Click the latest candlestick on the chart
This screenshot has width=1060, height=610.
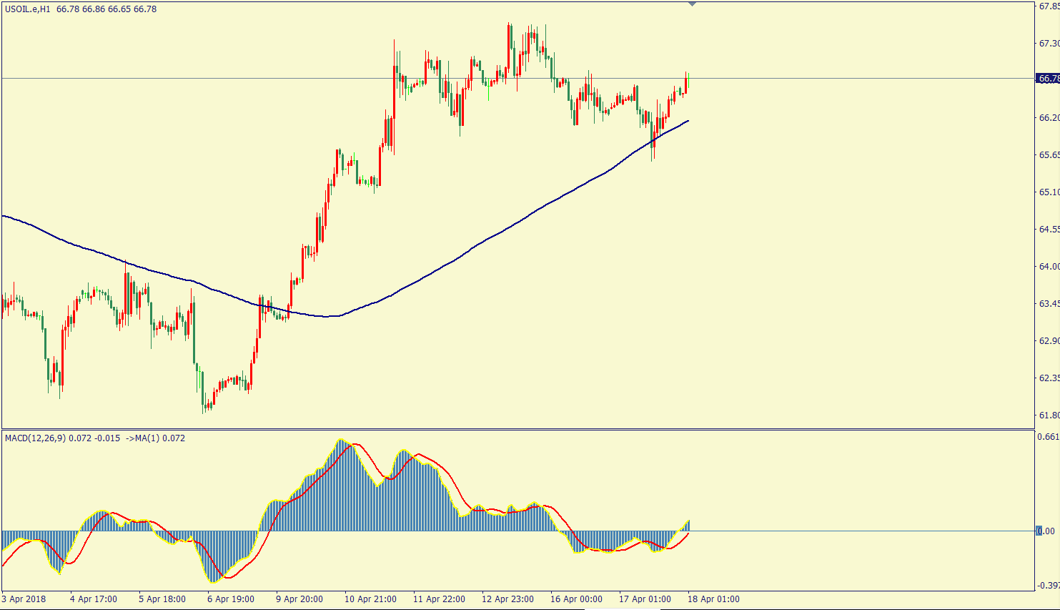[686, 84]
